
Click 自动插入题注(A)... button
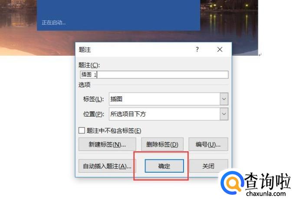107,166
